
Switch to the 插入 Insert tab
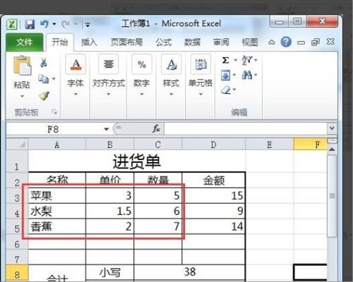[89, 42]
